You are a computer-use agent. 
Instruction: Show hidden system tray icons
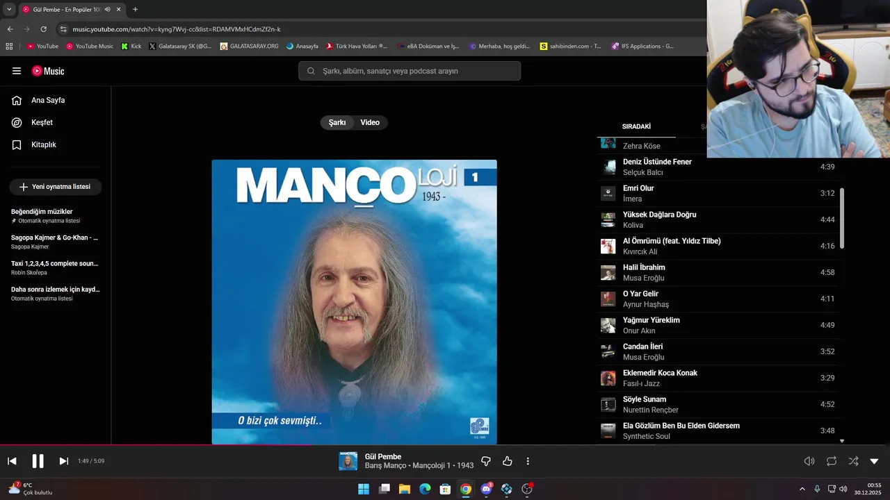802,489
